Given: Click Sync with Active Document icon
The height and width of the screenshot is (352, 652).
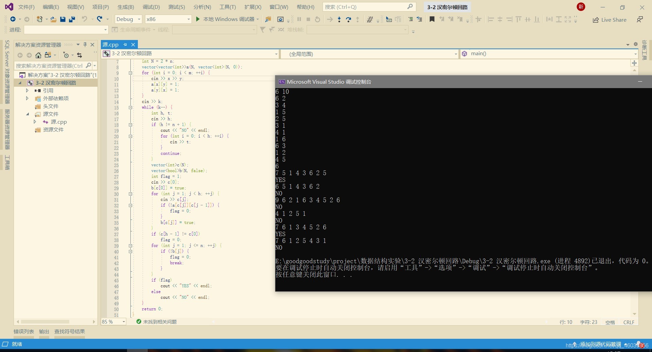Looking at the screenshot, I should point(79,55).
